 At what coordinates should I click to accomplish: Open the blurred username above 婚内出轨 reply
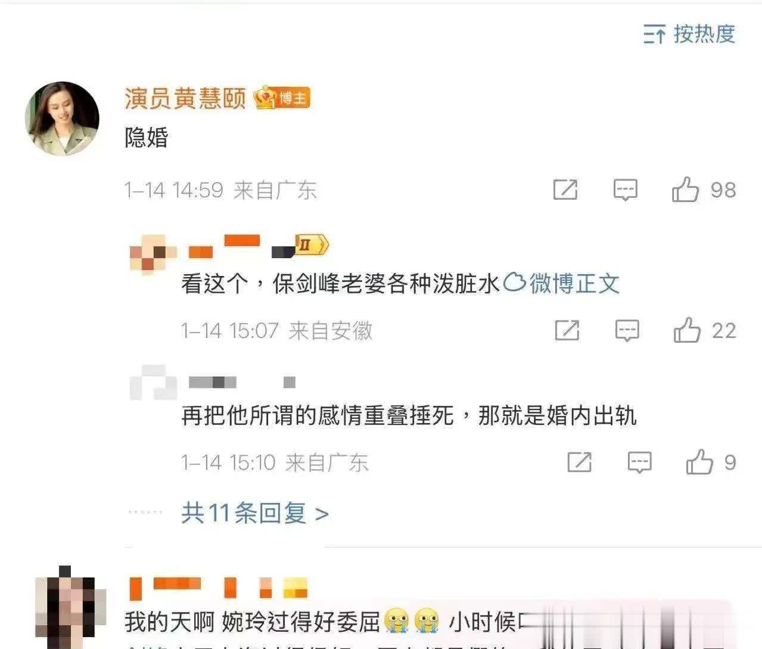[242, 382]
